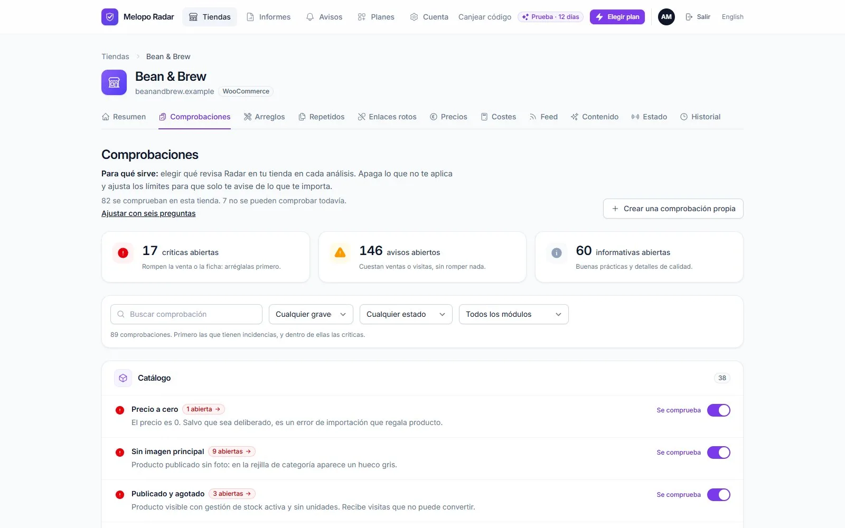The width and height of the screenshot is (845, 528).
Task: Open the Costes tab
Action: coord(498,117)
